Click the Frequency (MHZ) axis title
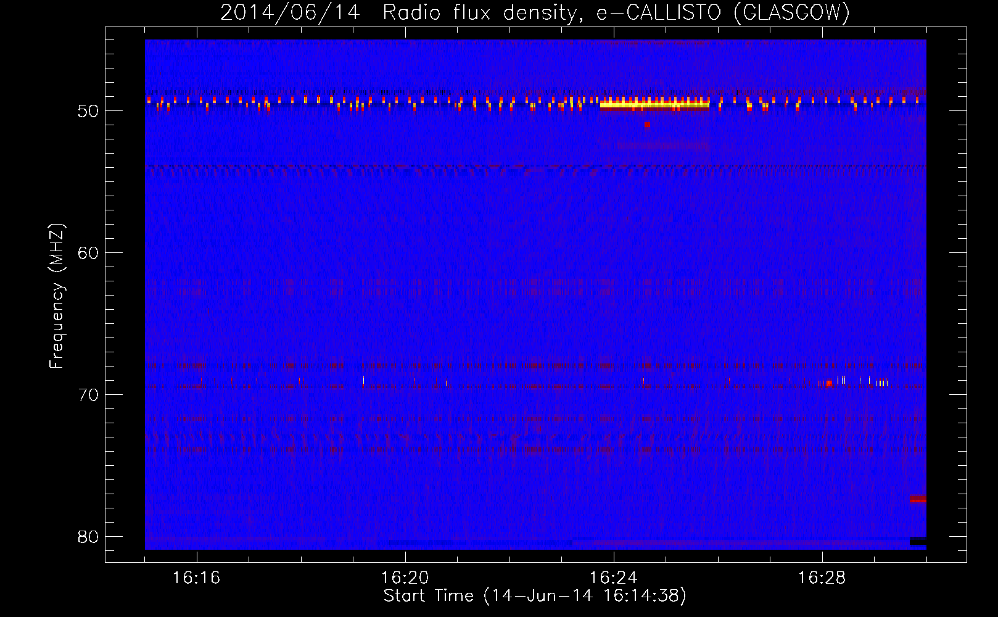The height and width of the screenshot is (617, 998). (x=57, y=296)
